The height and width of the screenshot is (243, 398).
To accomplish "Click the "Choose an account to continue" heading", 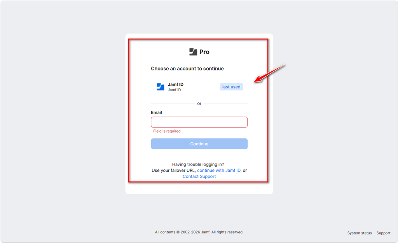I will [187, 69].
